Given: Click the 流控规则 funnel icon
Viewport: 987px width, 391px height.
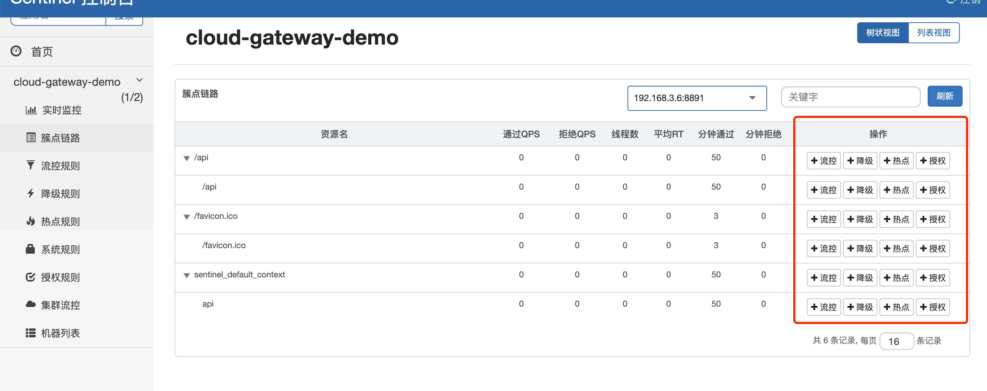Looking at the screenshot, I should click(x=31, y=165).
